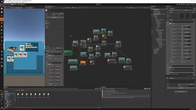Collapse the Flow Machine component
The width and height of the screenshot is (196, 110).
click(167, 78)
